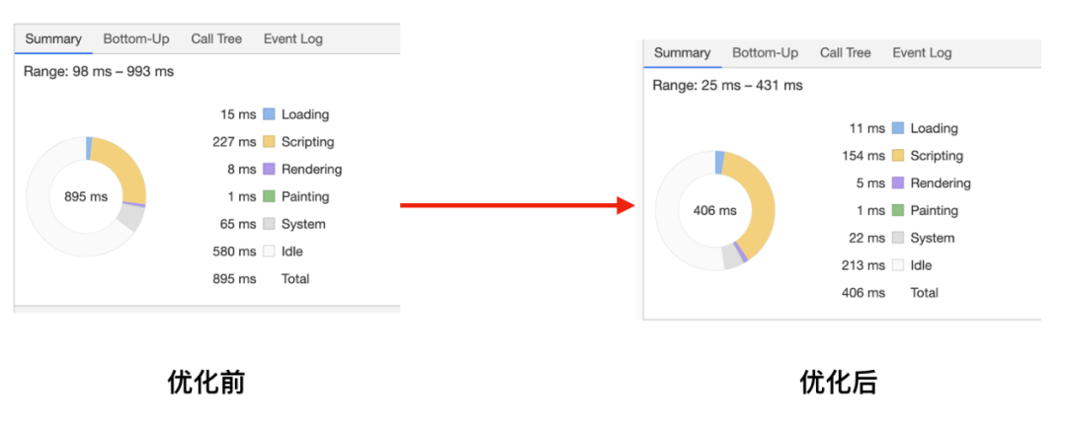Switch to right panel's Bottom-Up tab
Screen dimensions: 1067x434
coord(765,53)
